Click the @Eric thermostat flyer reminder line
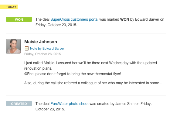Screen dimensions: 170x118 tap(73, 74)
